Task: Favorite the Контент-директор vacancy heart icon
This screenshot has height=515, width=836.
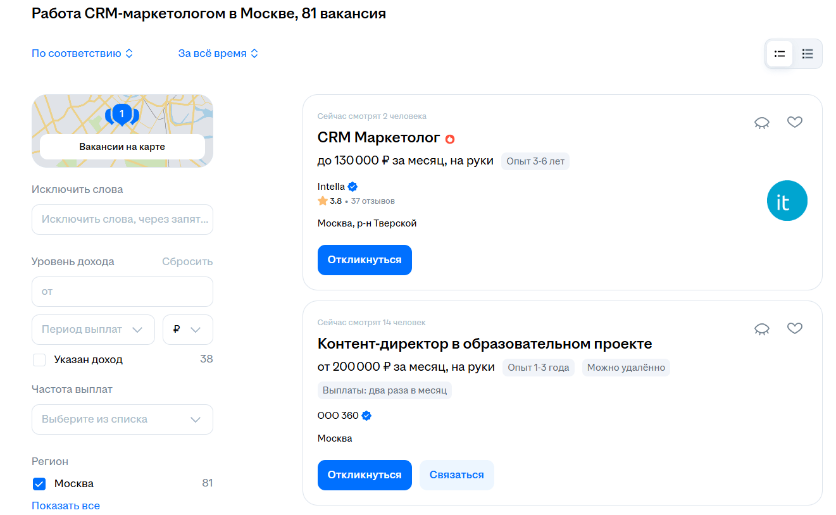Action: (795, 328)
